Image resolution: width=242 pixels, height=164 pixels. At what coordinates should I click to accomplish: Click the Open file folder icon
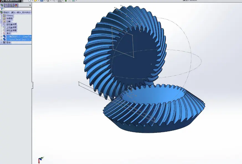(35, 1)
